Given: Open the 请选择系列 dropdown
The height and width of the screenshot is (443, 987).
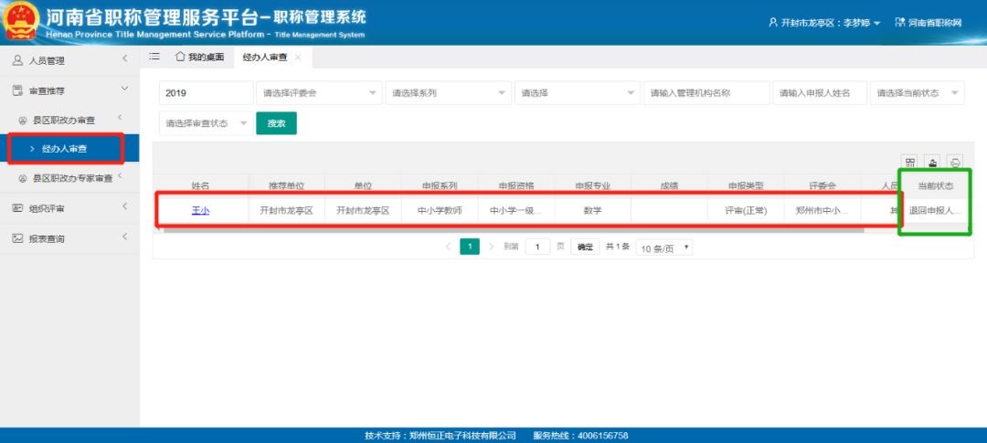Looking at the screenshot, I should coord(448,92).
